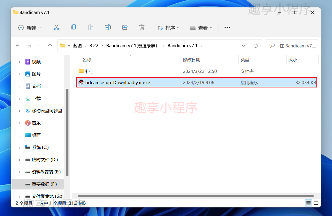Open the 查看 (View) dropdown
The height and width of the screenshot is (216, 332).
pos(201,28)
